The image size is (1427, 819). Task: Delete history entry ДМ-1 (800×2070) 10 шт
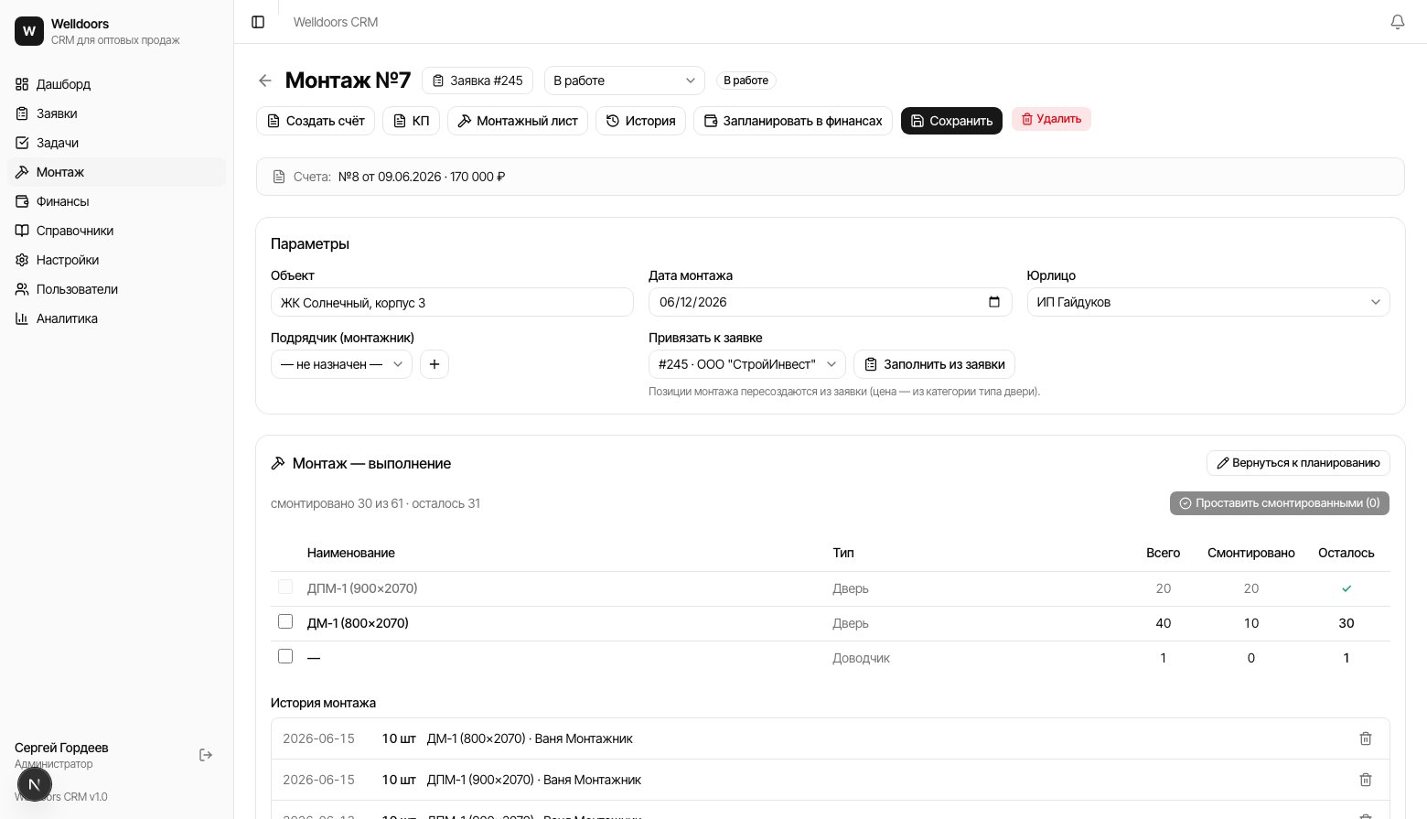[1366, 738]
